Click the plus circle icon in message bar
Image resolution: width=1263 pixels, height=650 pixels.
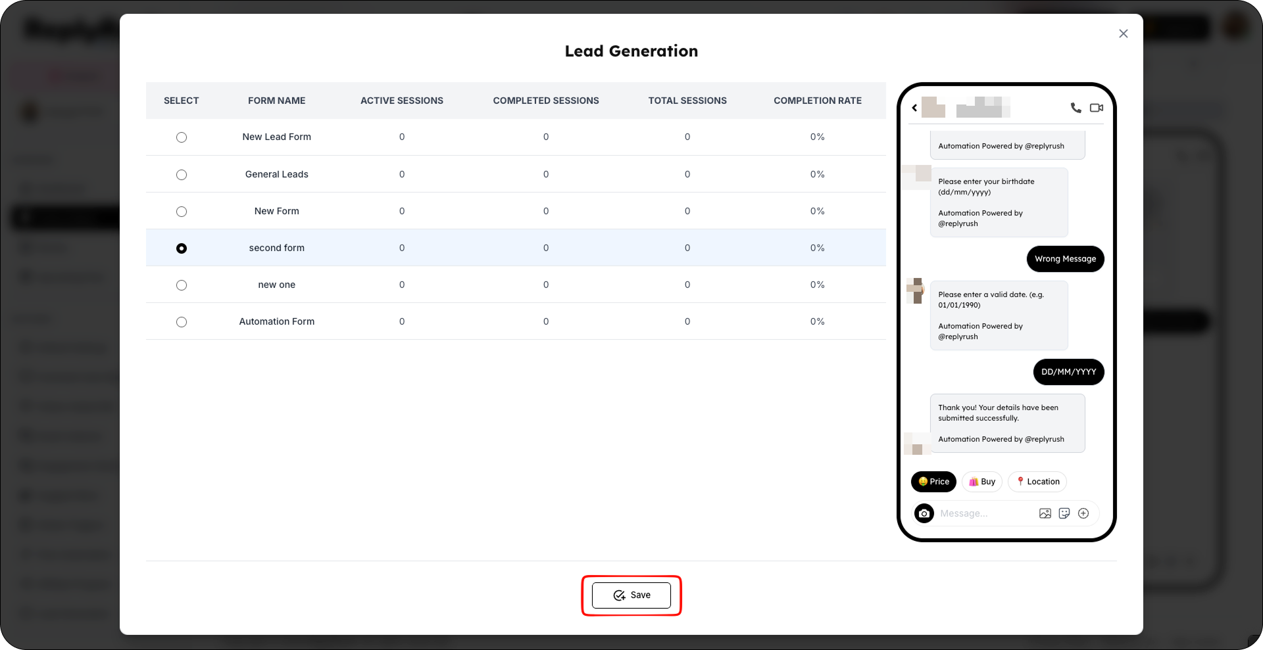click(1083, 513)
